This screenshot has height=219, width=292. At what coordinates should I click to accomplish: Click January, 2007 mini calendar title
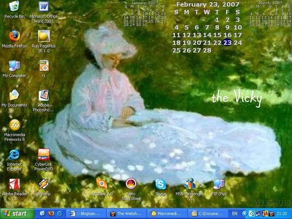pos(145,3)
